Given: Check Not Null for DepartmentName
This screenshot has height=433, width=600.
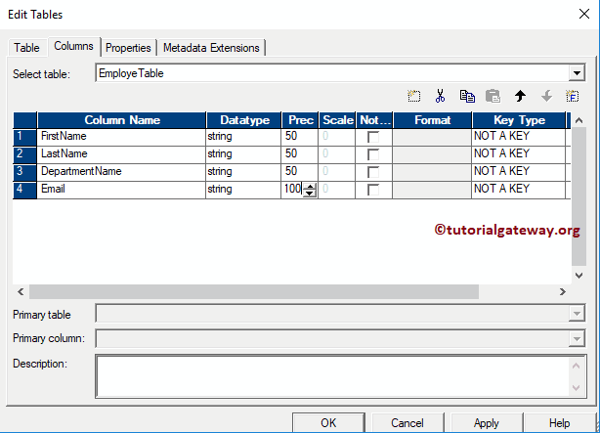Looking at the screenshot, I should point(373,172).
